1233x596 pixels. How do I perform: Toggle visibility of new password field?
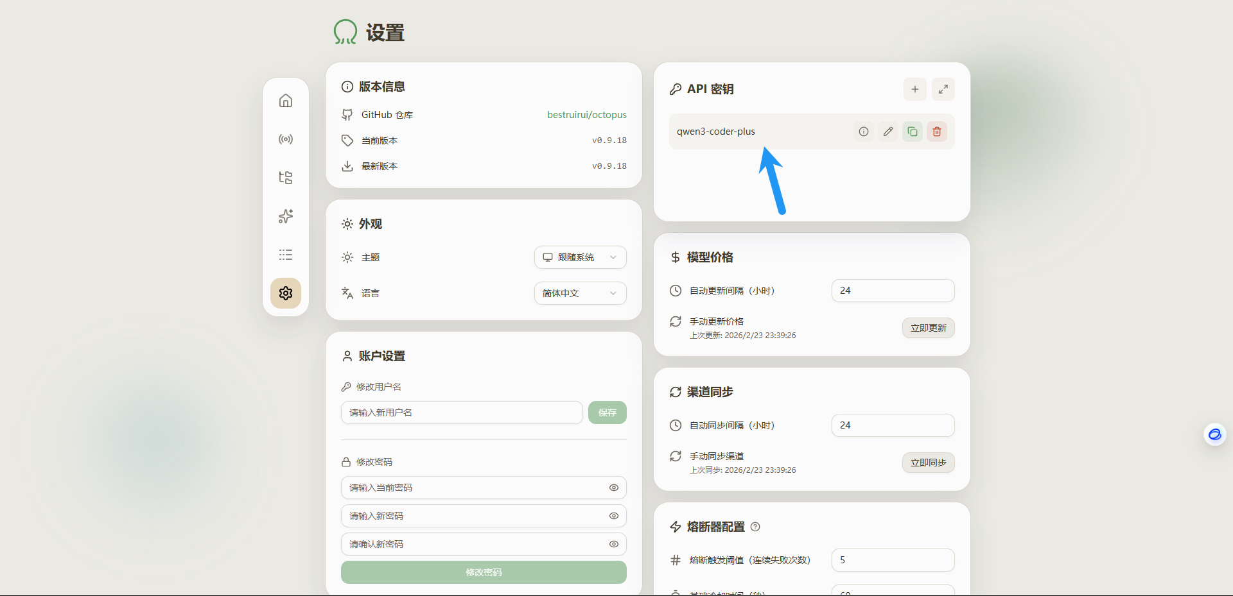(613, 516)
